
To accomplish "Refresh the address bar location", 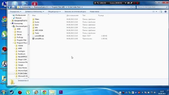I will tap(134, 7).
